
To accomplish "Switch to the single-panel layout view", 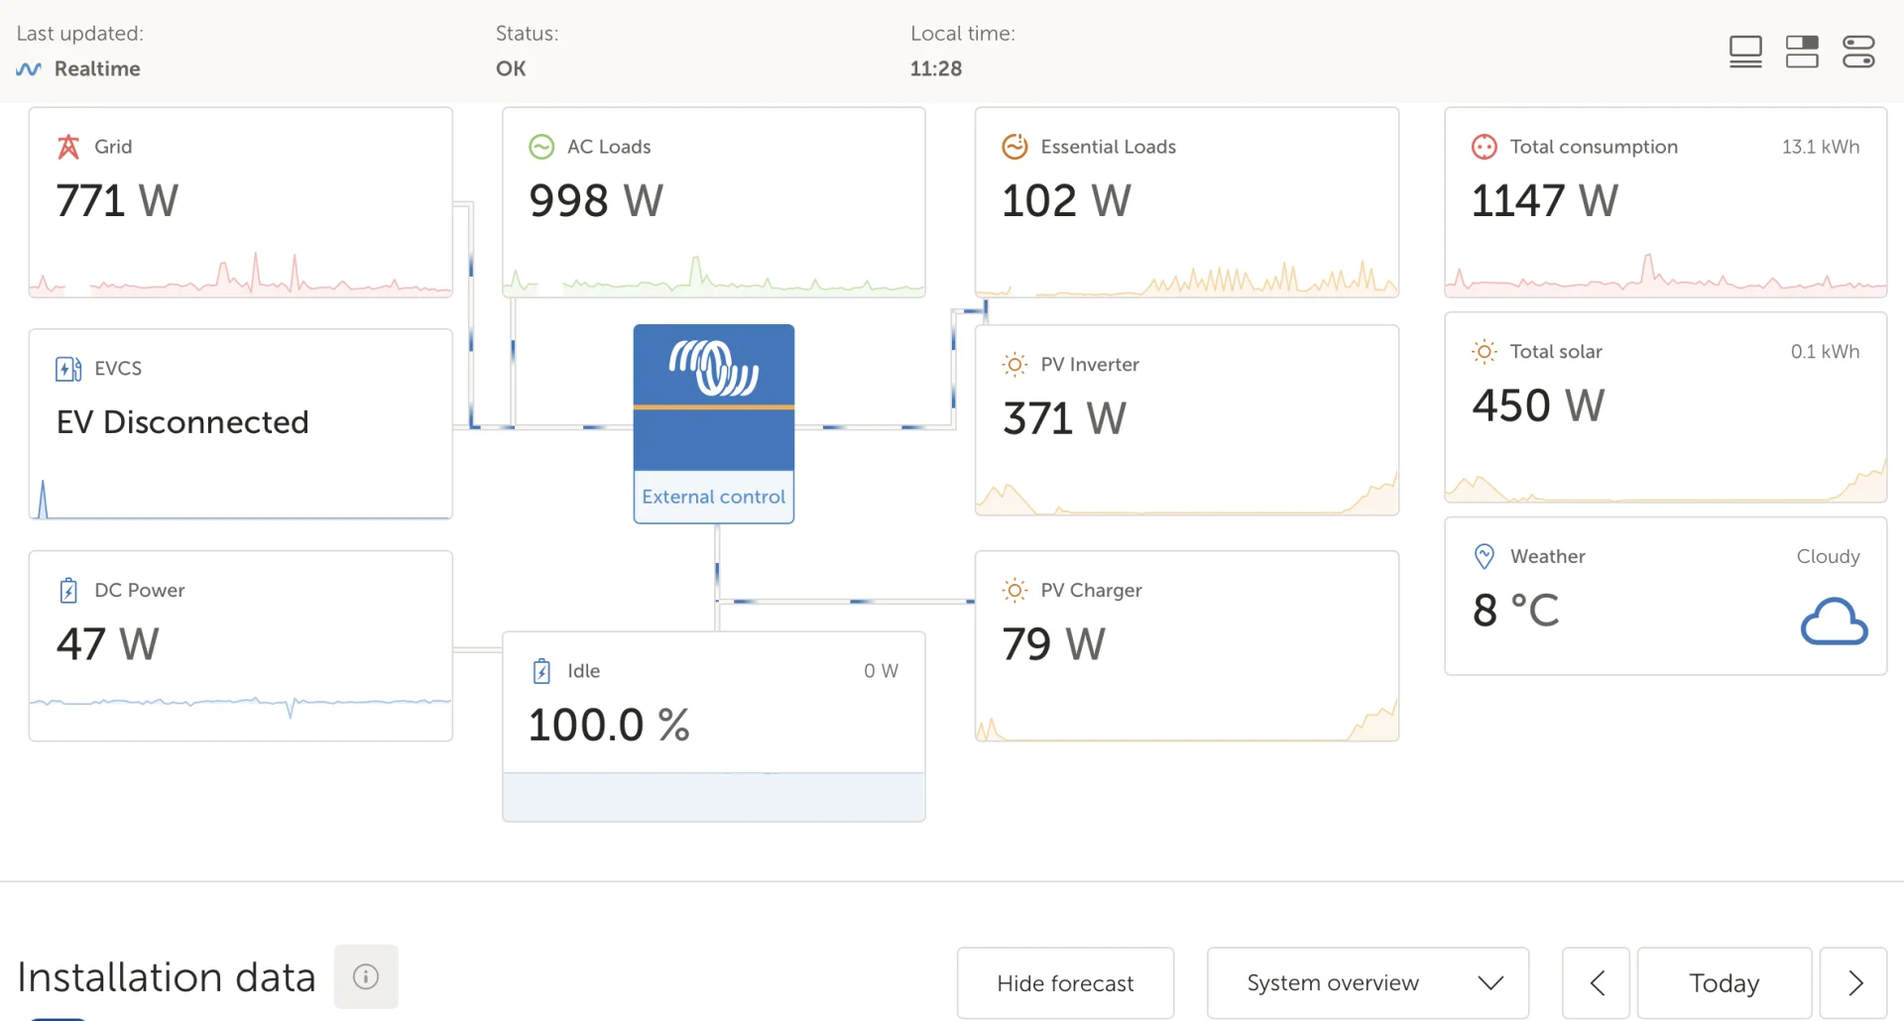I will click(1745, 52).
